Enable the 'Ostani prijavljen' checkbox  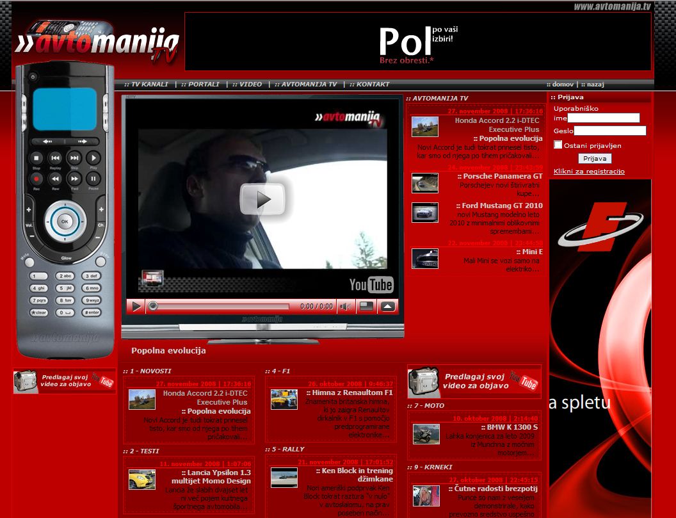558,145
